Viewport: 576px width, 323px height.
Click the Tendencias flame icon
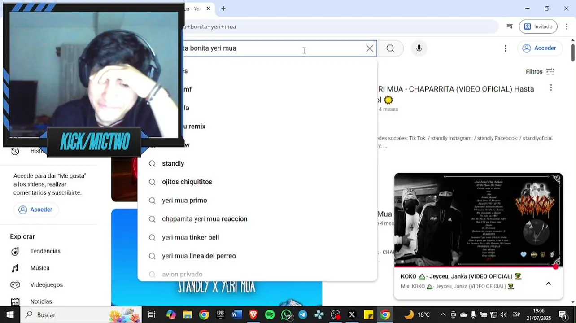pyautogui.click(x=15, y=251)
